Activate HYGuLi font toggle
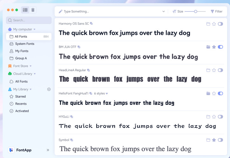230x158 pixels. coord(220,117)
